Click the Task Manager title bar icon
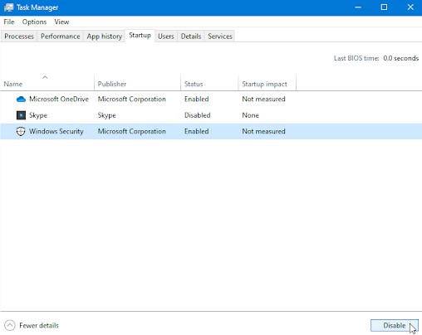 [x=8, y=7]
